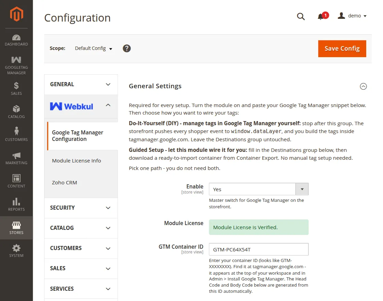Click the 'Pick one path' note text

click(x=174, y=168)
